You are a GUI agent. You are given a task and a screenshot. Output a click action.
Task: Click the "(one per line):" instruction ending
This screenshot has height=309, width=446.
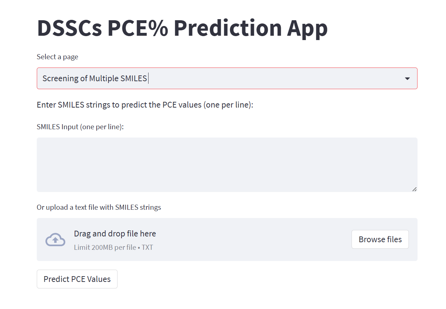[x=228, y=105]
